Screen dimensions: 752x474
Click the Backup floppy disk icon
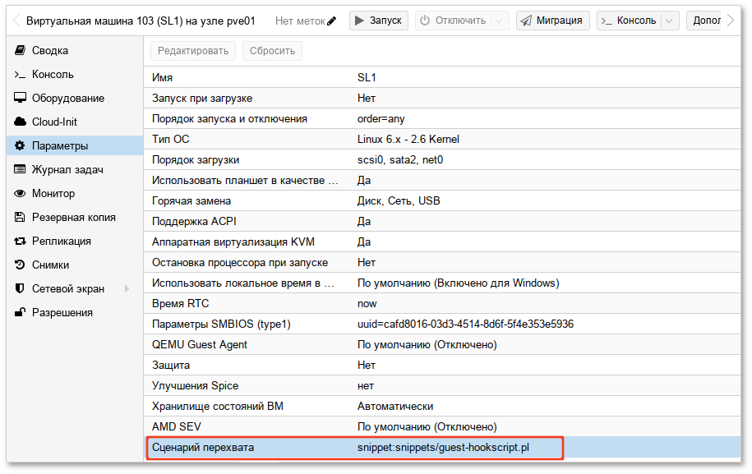[x=21, y=218]
